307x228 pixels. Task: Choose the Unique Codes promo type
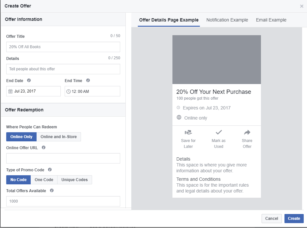tap(74, 180)
